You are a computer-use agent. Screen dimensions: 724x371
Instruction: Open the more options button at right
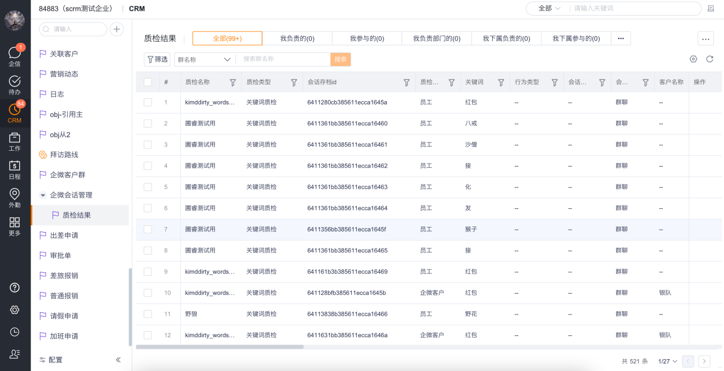click(x=705, y=38)
